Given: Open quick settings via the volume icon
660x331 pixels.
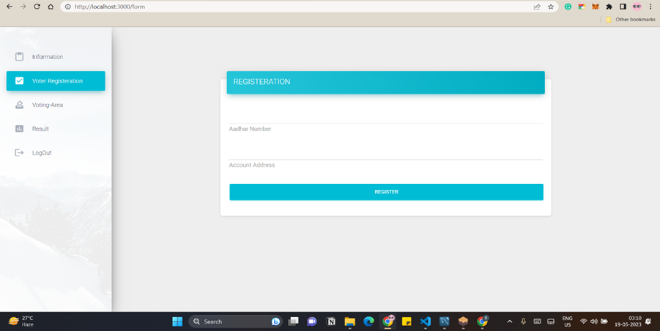Looking at the screenshot, I should (x=594, y=322).
